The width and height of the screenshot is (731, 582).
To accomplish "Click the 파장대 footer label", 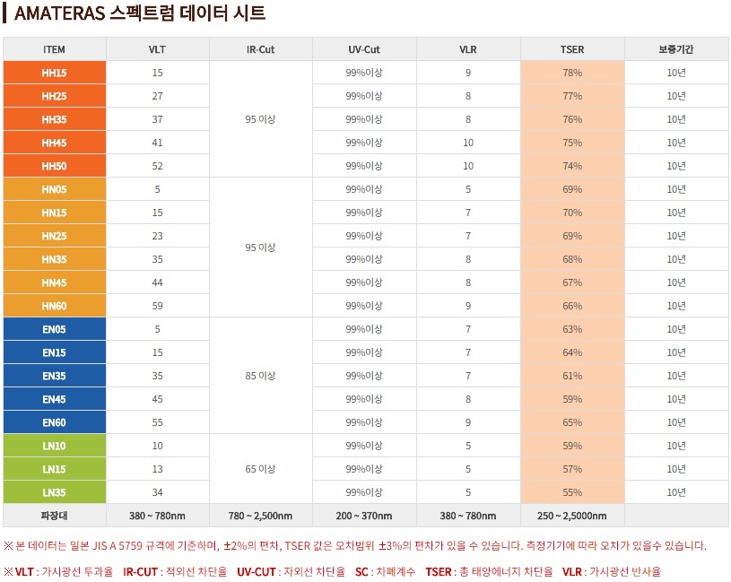I will point(55,516).
